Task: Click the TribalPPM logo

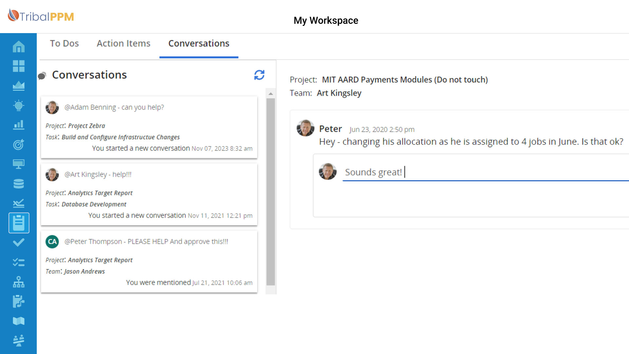Action: [41, 16]
